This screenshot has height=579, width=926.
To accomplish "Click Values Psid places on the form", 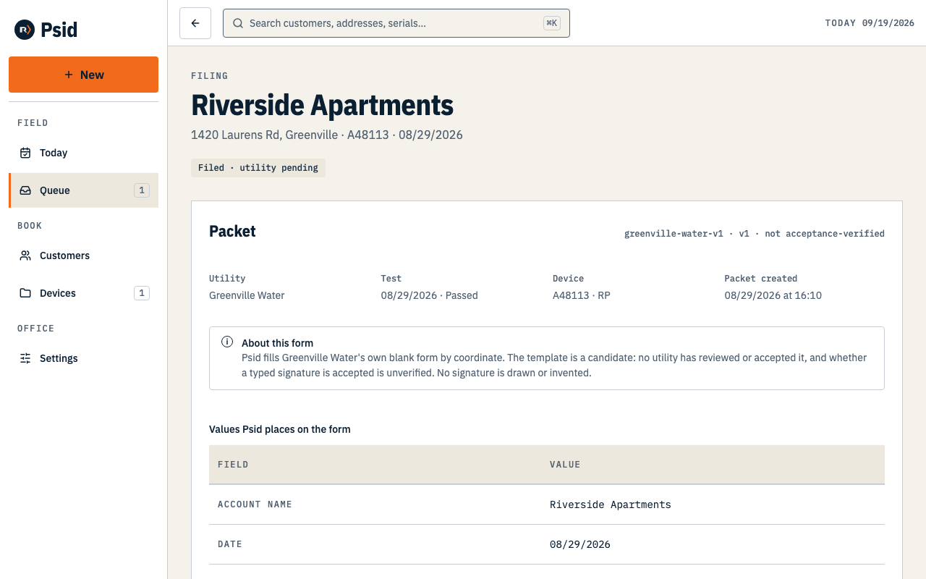I will point(280,429).
